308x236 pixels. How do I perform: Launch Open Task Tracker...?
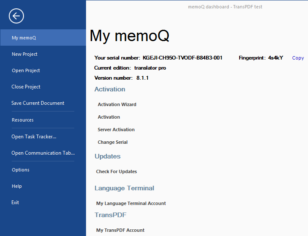[x=34, y=137]
